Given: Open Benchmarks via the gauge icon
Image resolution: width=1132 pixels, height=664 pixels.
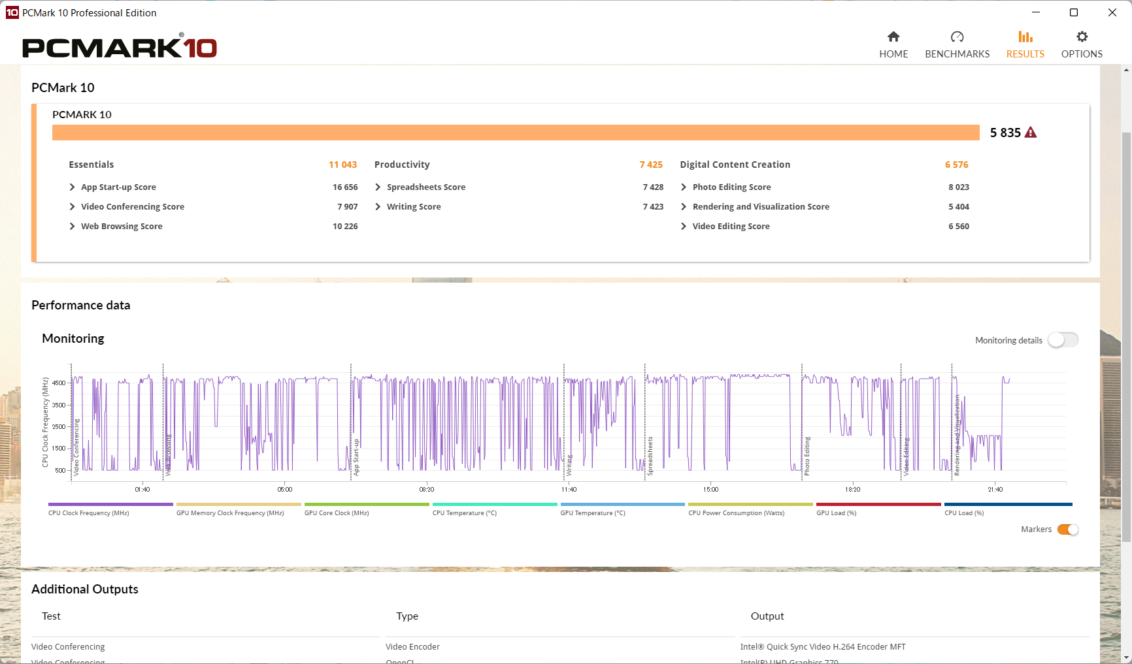Looking at the screenshot, I should pyautogui.click(x=957, y=37).
